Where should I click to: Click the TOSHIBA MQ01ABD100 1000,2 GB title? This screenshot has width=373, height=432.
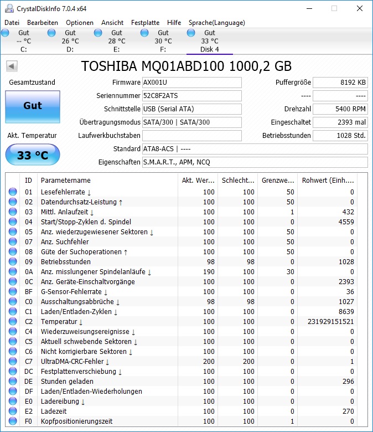(186, 66)
